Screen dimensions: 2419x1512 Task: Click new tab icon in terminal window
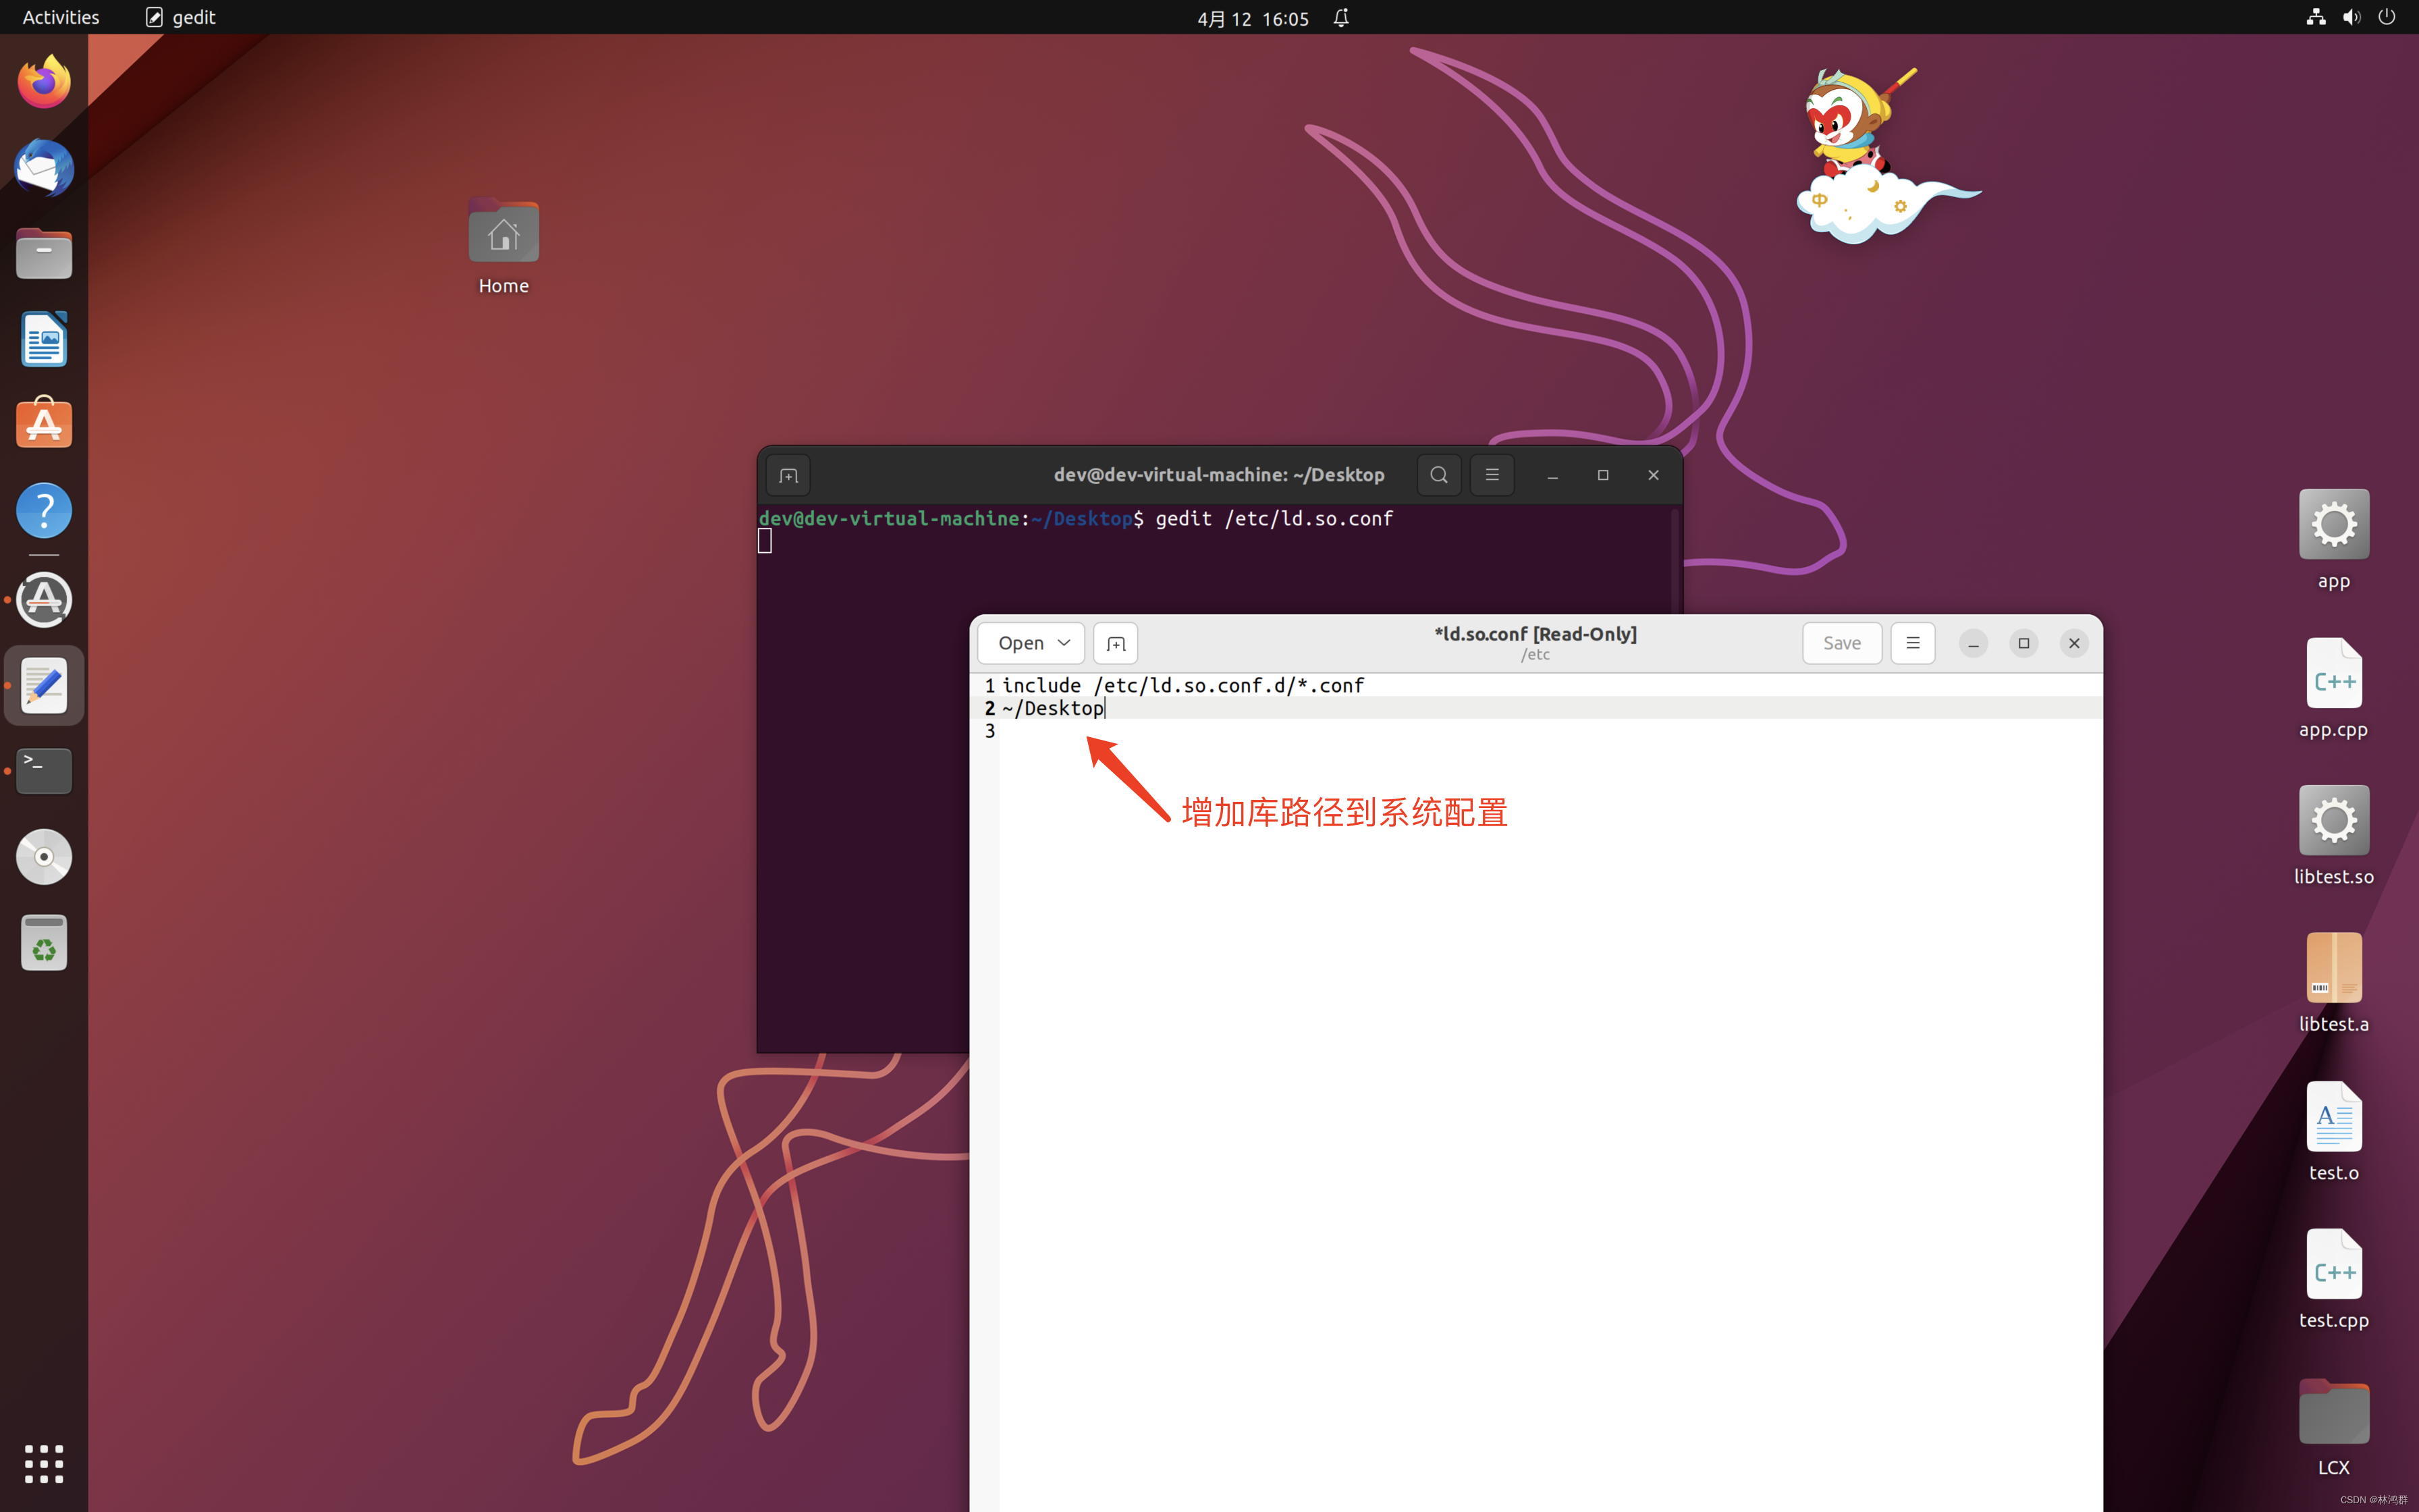click(x=789, y=475)
